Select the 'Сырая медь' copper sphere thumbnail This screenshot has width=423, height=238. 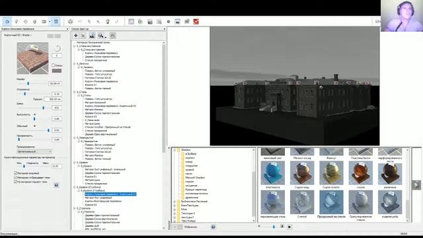302,173
